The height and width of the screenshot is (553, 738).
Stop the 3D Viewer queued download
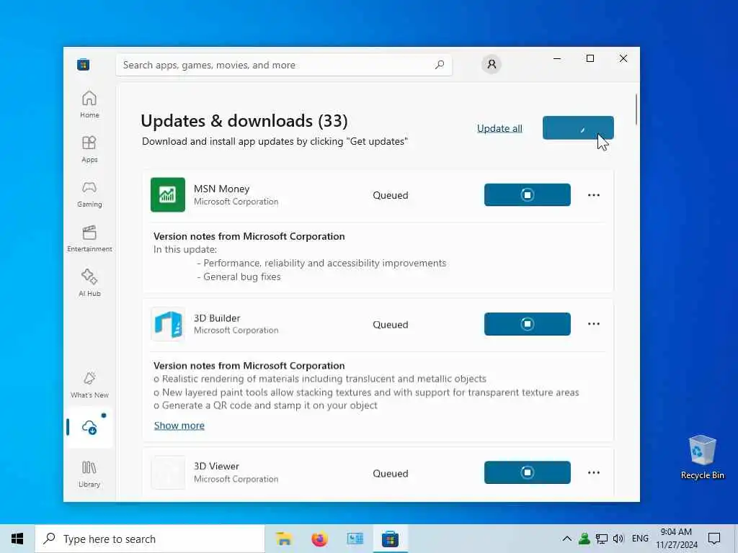pos(527,472)
